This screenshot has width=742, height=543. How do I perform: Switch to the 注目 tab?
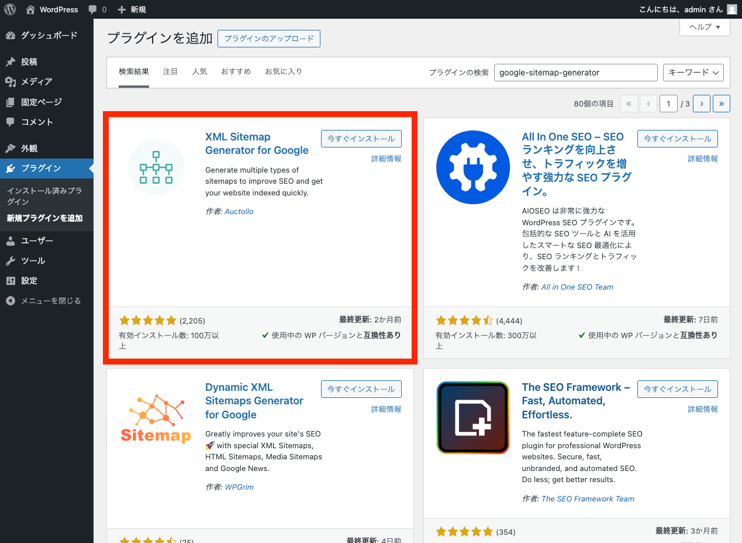pyautogui.click(x=170, y=71)
